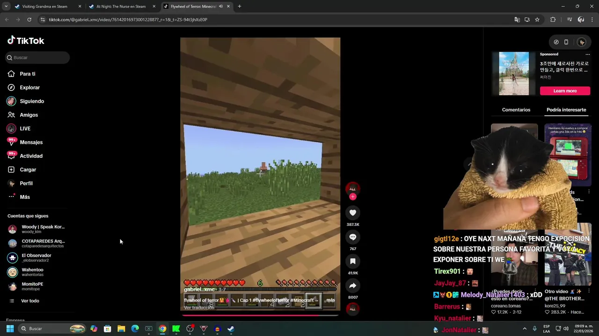Open Windows Start menu
The image size is (599, 336).
[10, 329]
